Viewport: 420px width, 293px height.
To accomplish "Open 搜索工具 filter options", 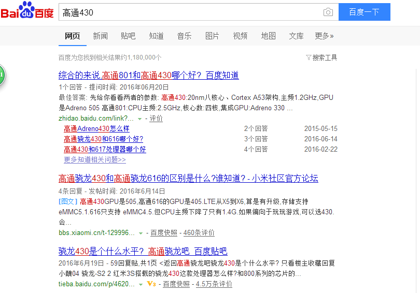I will tap(321, 57).
